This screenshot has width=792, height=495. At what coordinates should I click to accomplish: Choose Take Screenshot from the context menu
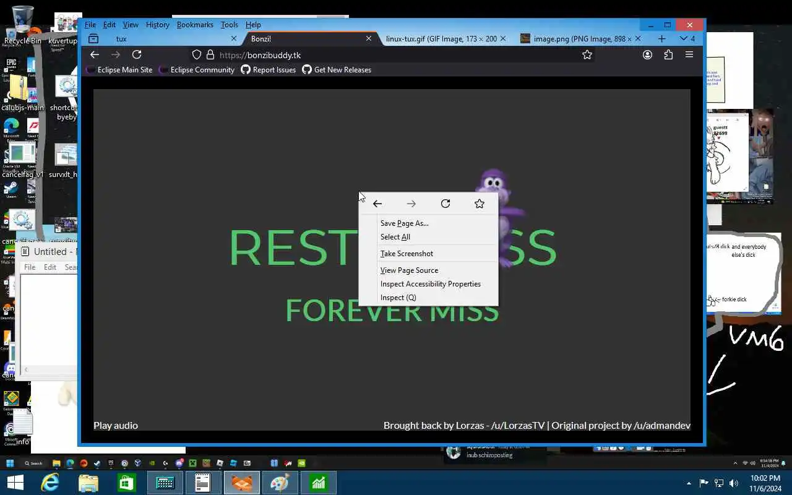pos(428,254)
